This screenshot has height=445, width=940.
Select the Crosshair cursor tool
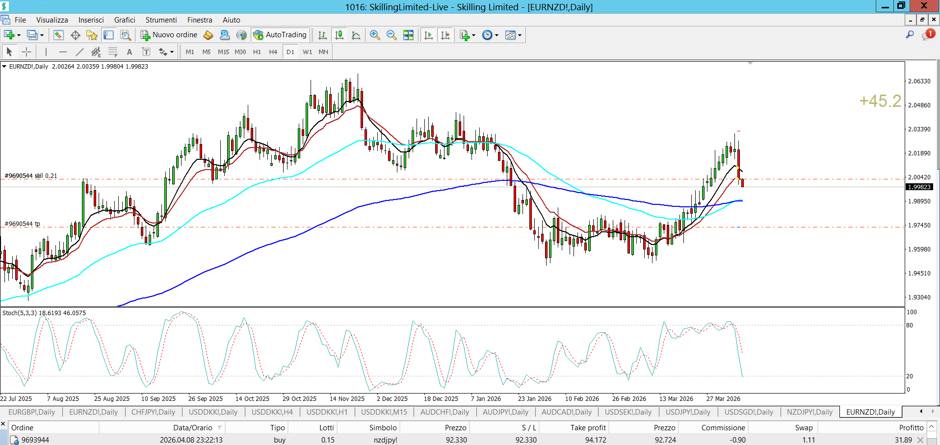[x=26, y=52]
